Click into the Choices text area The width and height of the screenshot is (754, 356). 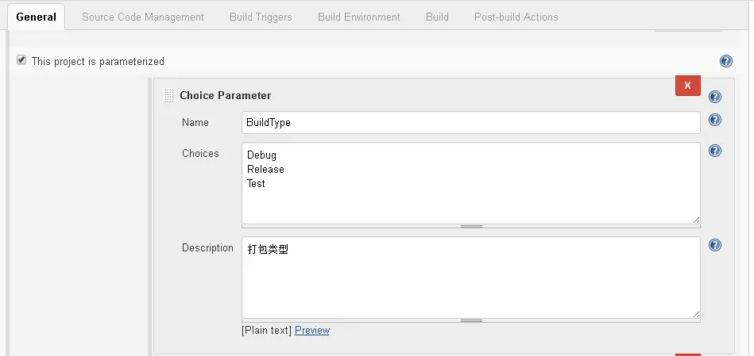click(x=470, y=190)
